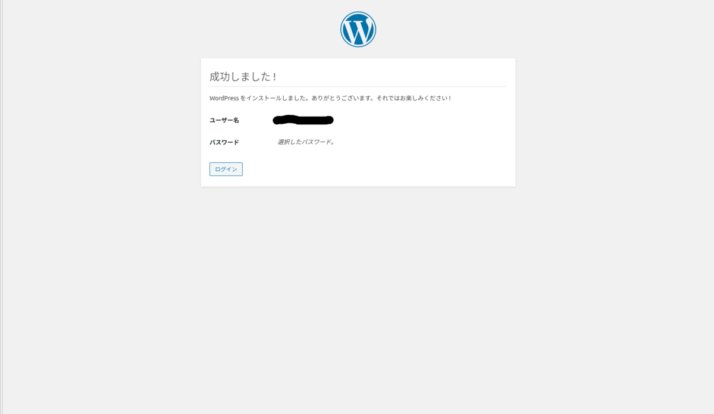Select the 成功しました！ heading
714x414 pixels.
pyautogui.click(x=243, y=77)
